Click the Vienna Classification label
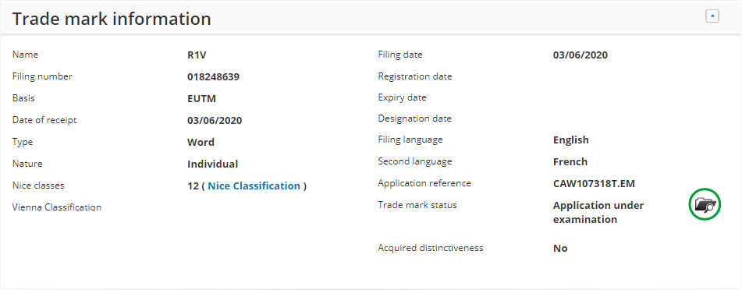 click(x=57, y=207)
